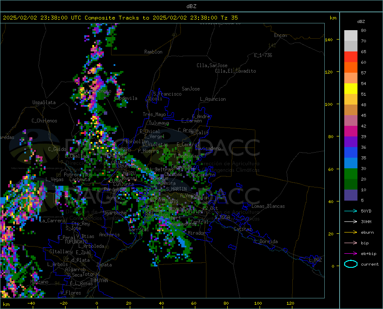
Task: Select the red 60-65 dBZ color swatch
Action: point(351,57)
